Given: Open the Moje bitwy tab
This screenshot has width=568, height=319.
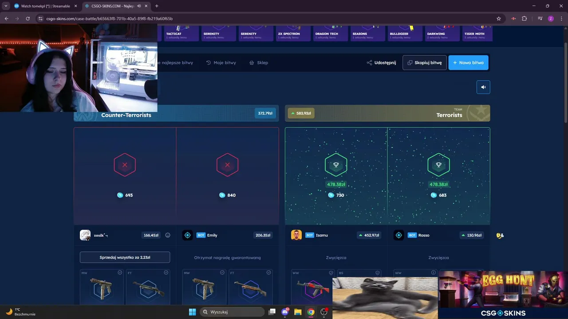Looking at the screenshot, I should [x=221, y=62].
